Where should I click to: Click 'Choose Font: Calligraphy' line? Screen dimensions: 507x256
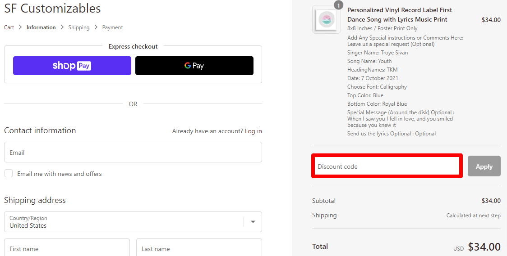[x=377, y=87]
